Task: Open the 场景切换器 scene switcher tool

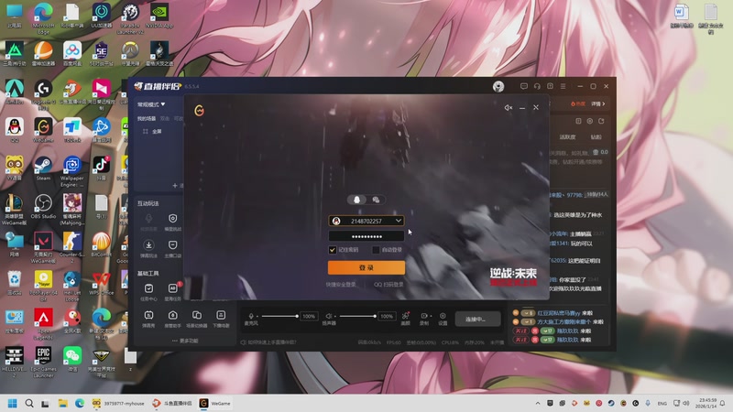Action: tap(197, 319)
